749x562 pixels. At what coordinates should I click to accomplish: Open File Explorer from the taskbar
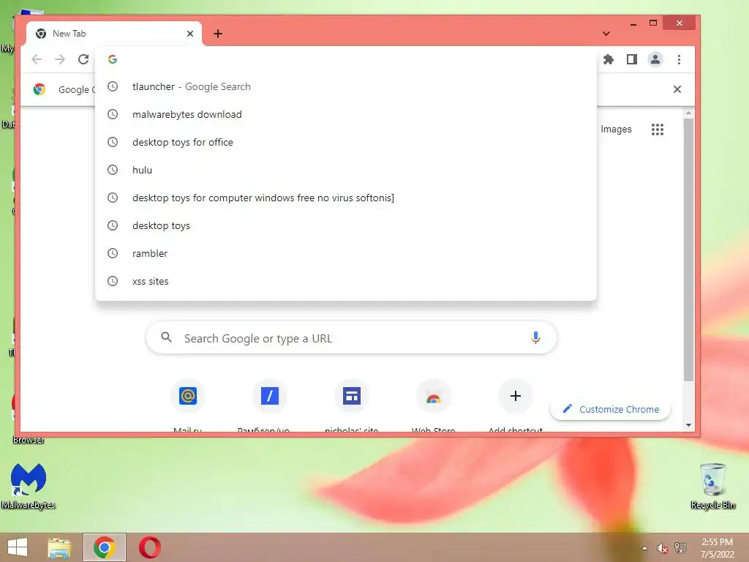tap(59, 547)
